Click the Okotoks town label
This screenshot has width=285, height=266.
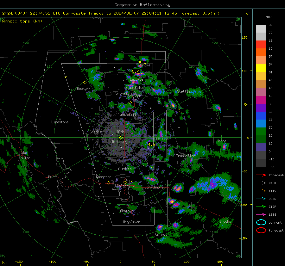127,211
